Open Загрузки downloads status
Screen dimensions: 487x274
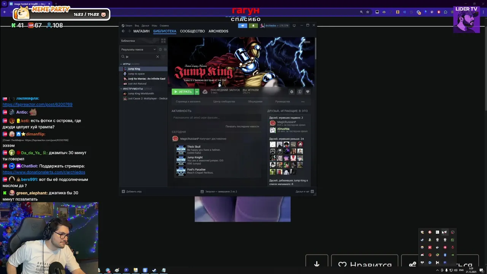pos(219,191)
